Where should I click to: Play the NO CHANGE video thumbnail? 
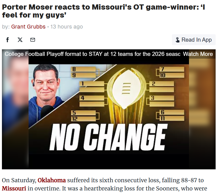[109, 136]
